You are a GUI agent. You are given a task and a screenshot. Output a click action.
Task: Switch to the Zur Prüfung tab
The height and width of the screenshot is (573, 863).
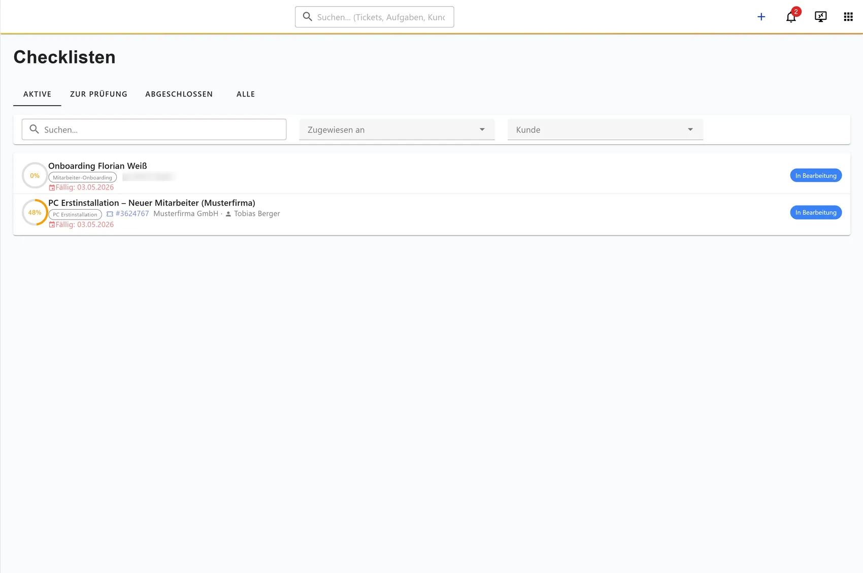tap(98, 94)
